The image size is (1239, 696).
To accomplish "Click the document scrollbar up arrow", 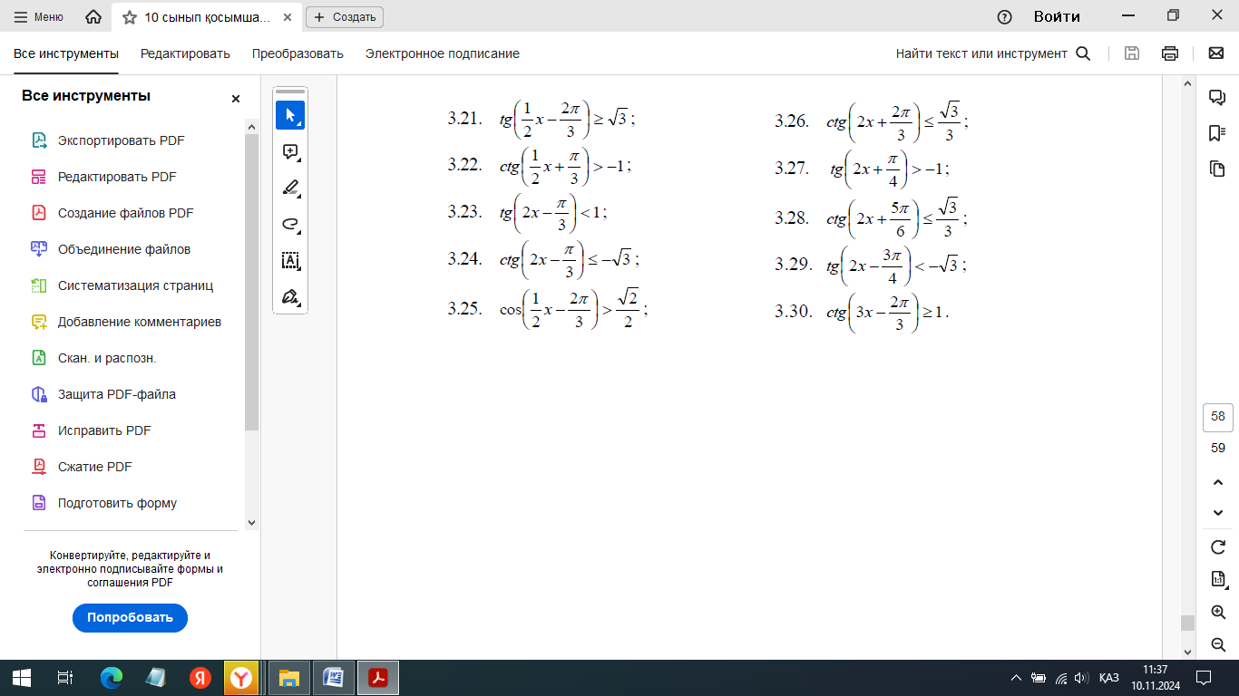I will 1187,83.
